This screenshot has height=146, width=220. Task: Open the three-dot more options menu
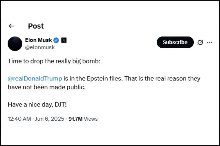click(210, 42)
